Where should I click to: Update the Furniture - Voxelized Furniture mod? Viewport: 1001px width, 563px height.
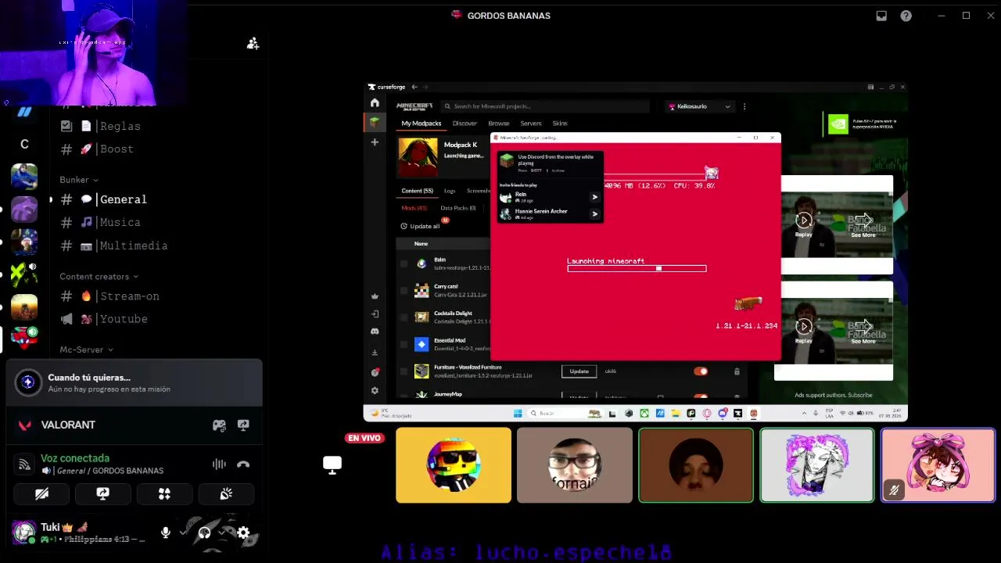point(579,371)
